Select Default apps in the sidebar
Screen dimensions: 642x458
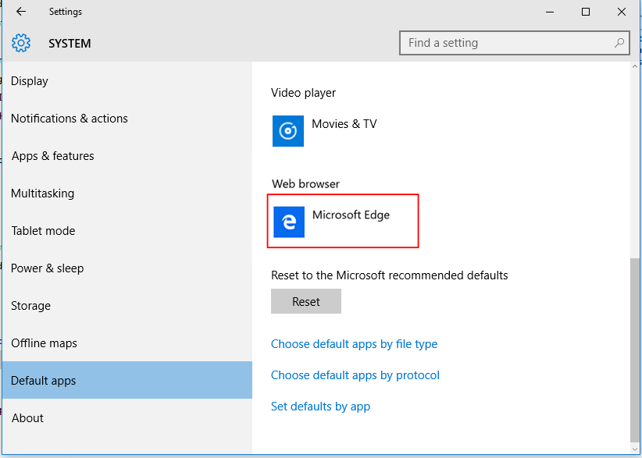[x=43, y=380]
